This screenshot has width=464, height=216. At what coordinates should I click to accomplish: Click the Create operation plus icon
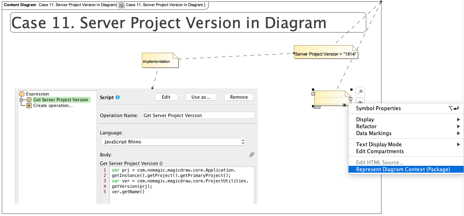[x=29, y=105]
